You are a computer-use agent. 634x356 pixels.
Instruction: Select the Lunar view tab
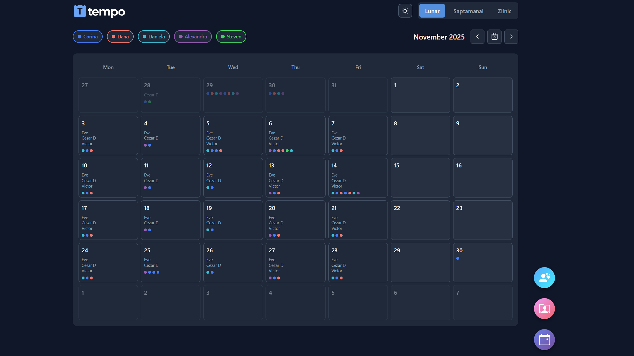click(432, 11)
